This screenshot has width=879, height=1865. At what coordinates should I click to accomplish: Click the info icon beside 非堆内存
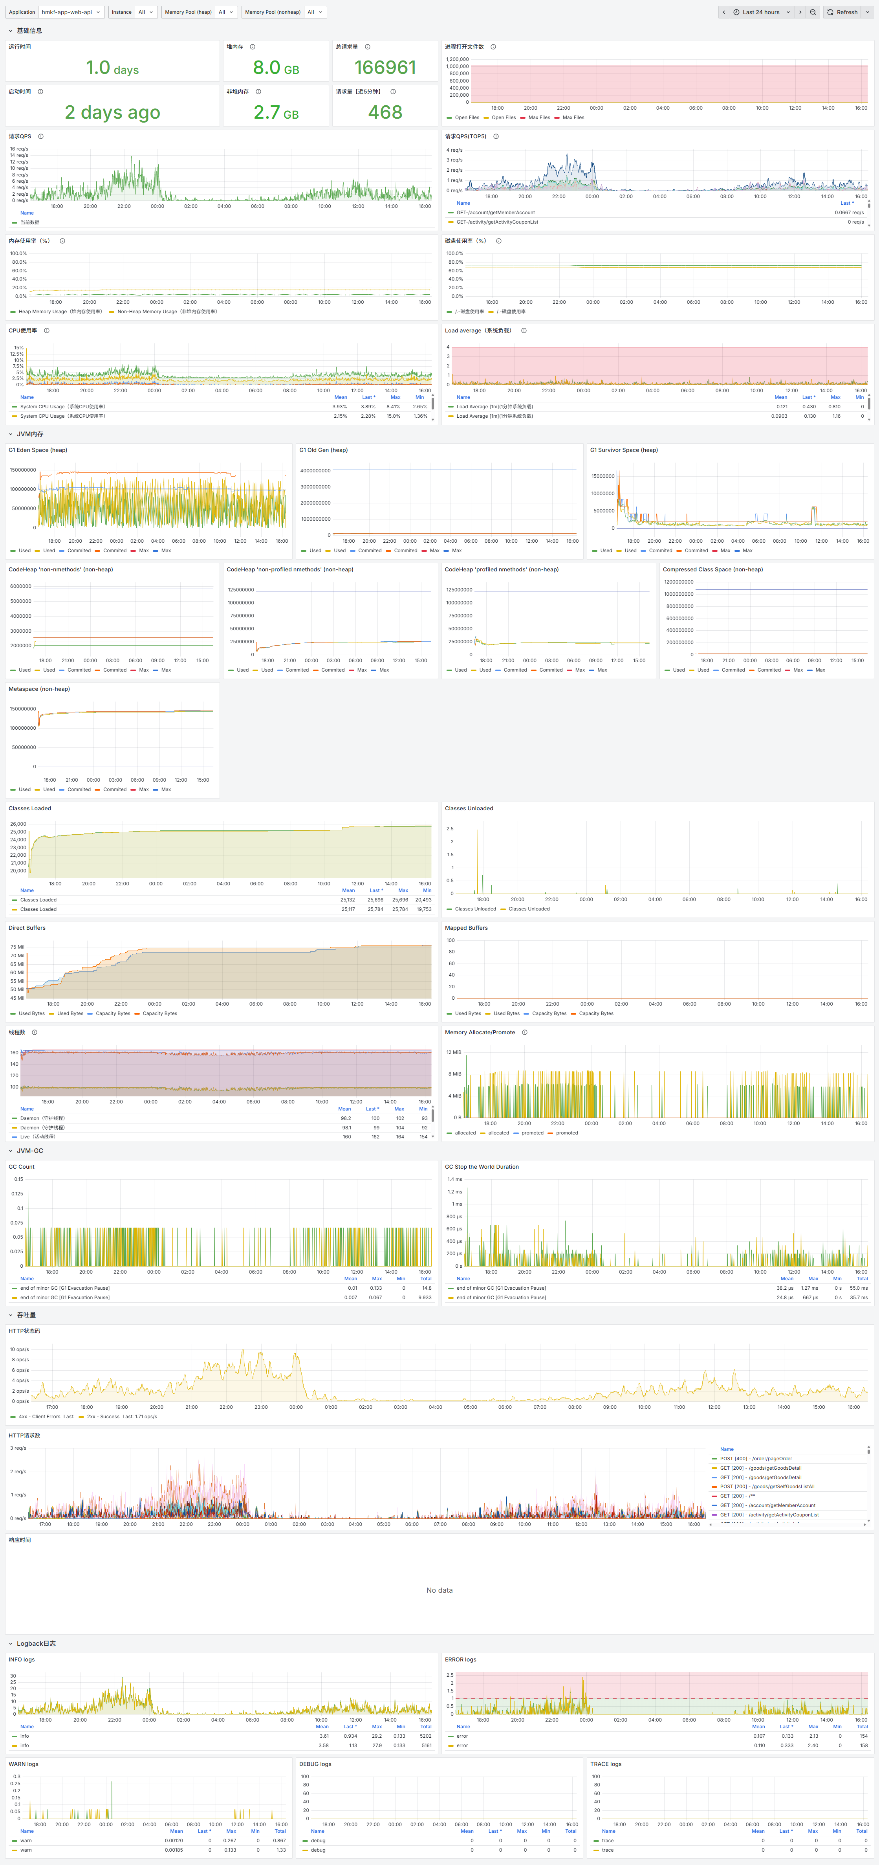pos(258,92)
